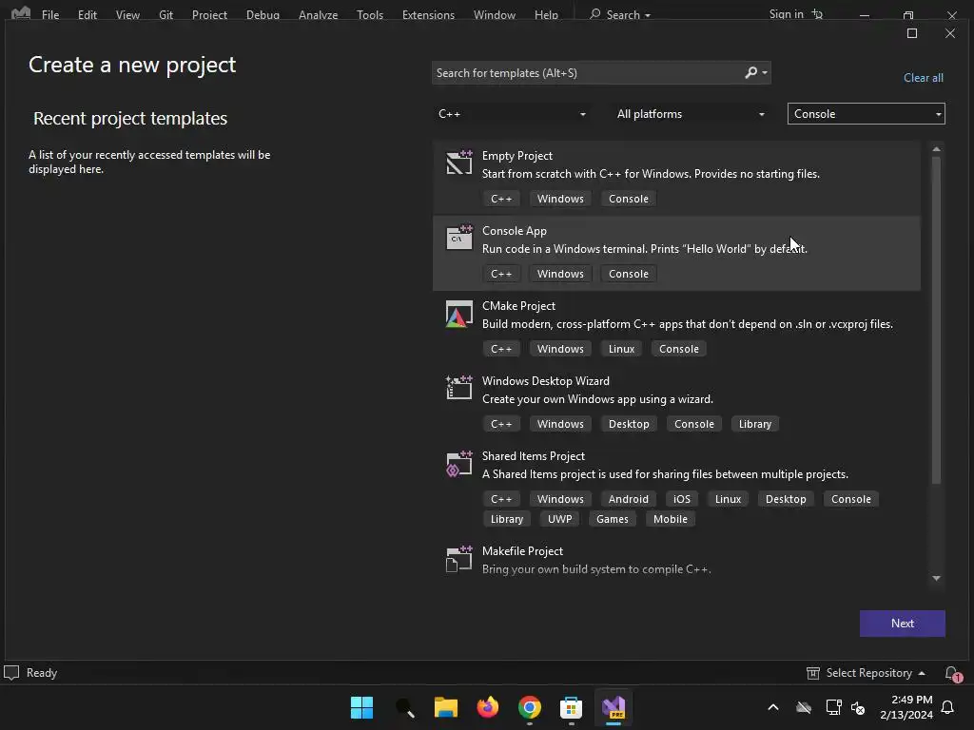Click the template list scroll up arrow
The height and width of the screenshot is (730, 974).
(x=936, y=149)
